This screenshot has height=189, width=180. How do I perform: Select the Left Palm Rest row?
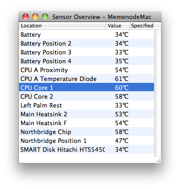tap(86, 105)
